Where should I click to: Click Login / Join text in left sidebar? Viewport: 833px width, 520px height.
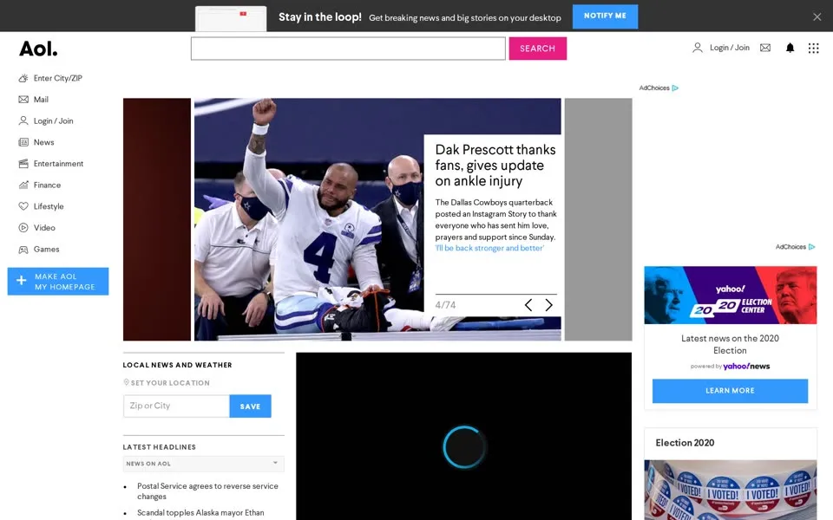point(53,121)
